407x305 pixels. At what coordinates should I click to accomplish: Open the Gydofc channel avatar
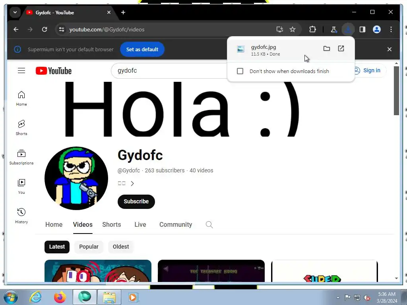click(76, 178)
